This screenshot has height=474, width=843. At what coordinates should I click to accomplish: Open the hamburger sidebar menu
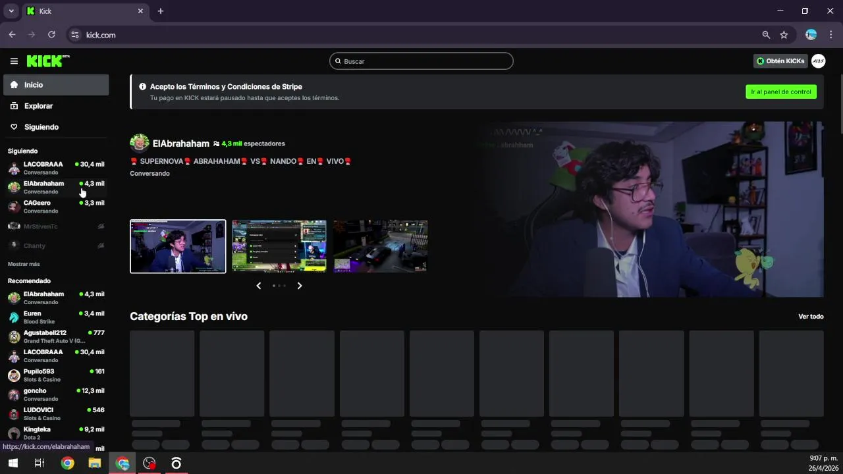(x=14, y=61)
